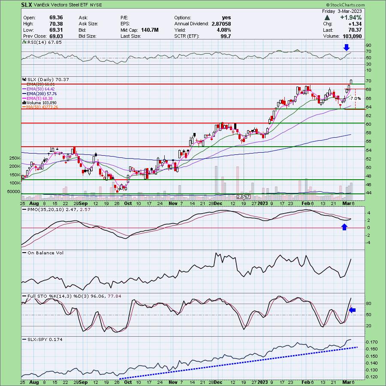The image size is (386, 386).
Task: Select the High value 70.38
Action: tap(56, 24)
